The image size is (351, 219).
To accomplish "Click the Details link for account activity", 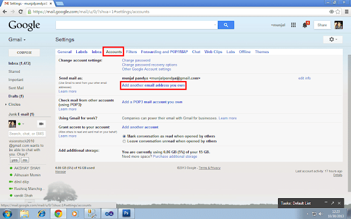I will click(338, 175).
